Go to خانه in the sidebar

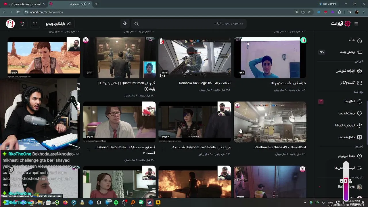(x=355, y=40)
